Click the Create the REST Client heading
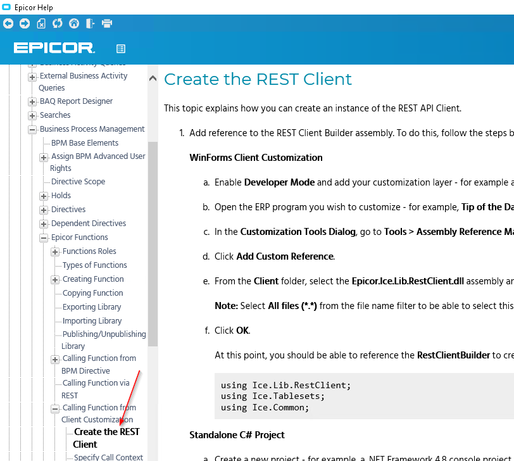 258,79
